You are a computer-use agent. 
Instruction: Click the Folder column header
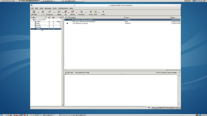[x=38, y=17]
